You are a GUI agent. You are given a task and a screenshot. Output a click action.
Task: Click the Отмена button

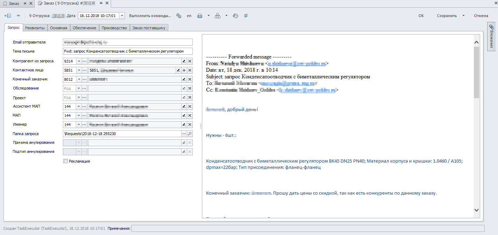(481, 16)
